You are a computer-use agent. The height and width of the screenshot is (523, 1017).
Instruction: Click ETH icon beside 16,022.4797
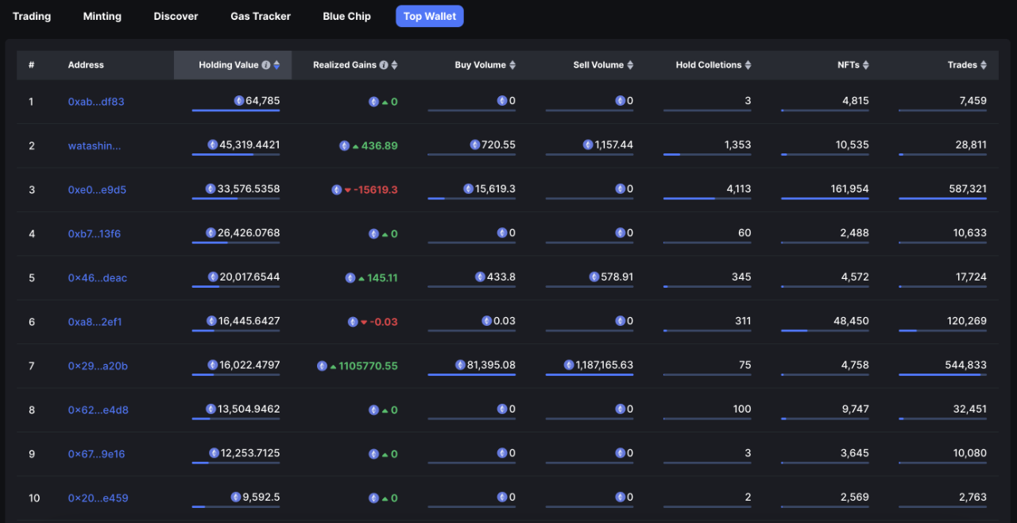(213, 365)
